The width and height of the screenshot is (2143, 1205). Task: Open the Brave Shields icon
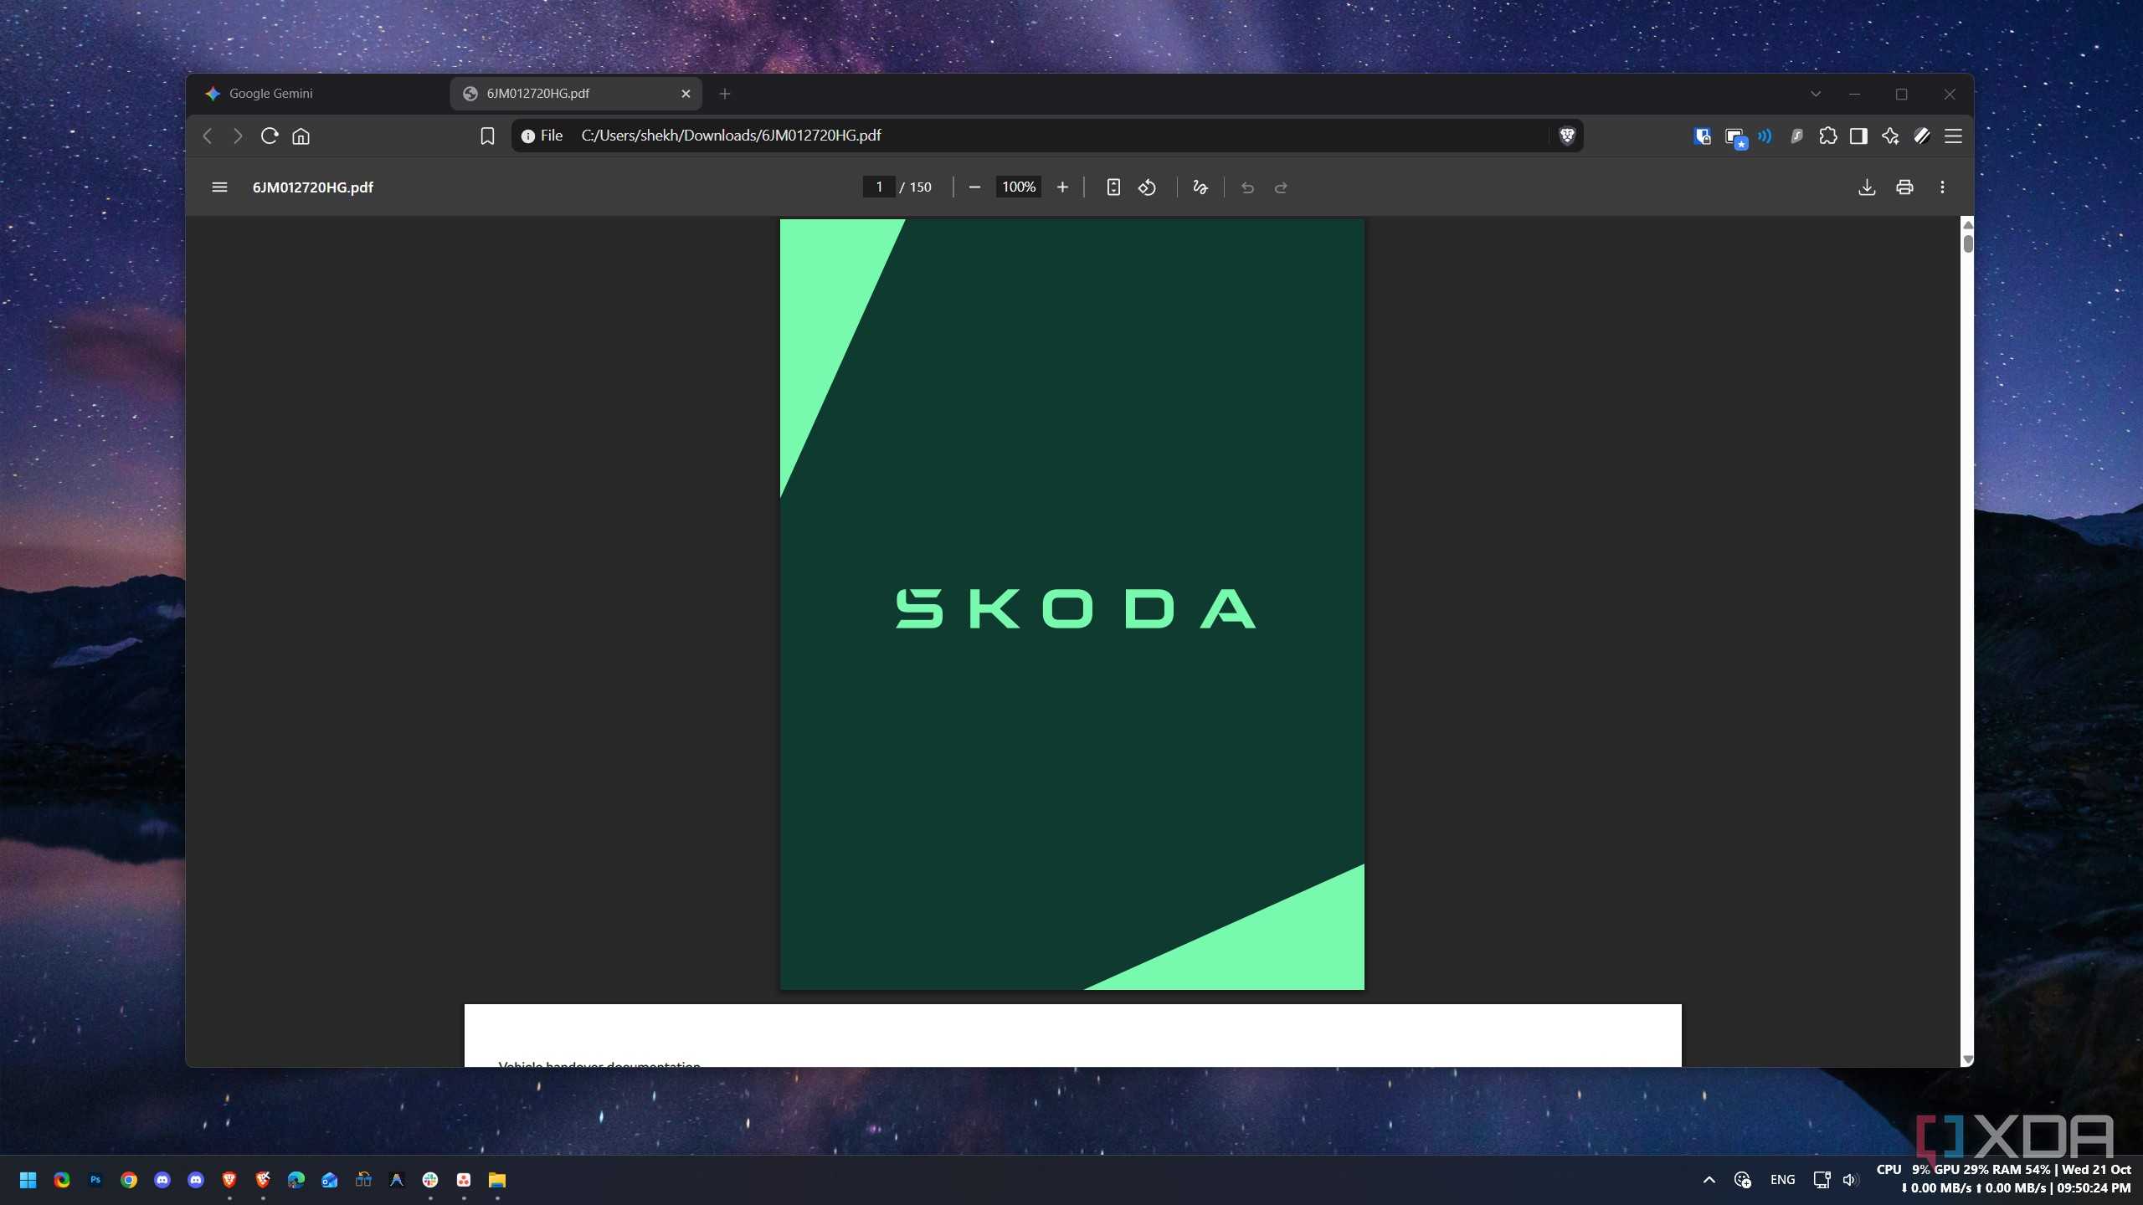pos(1567,136)
